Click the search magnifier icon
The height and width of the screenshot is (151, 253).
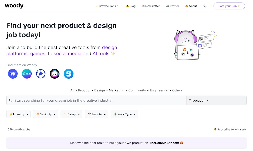(x=11, y=100)
